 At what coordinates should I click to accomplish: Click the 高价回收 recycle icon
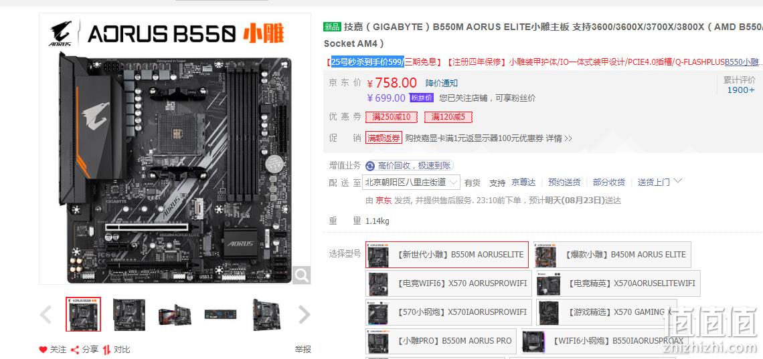click(x=370, y=166)
